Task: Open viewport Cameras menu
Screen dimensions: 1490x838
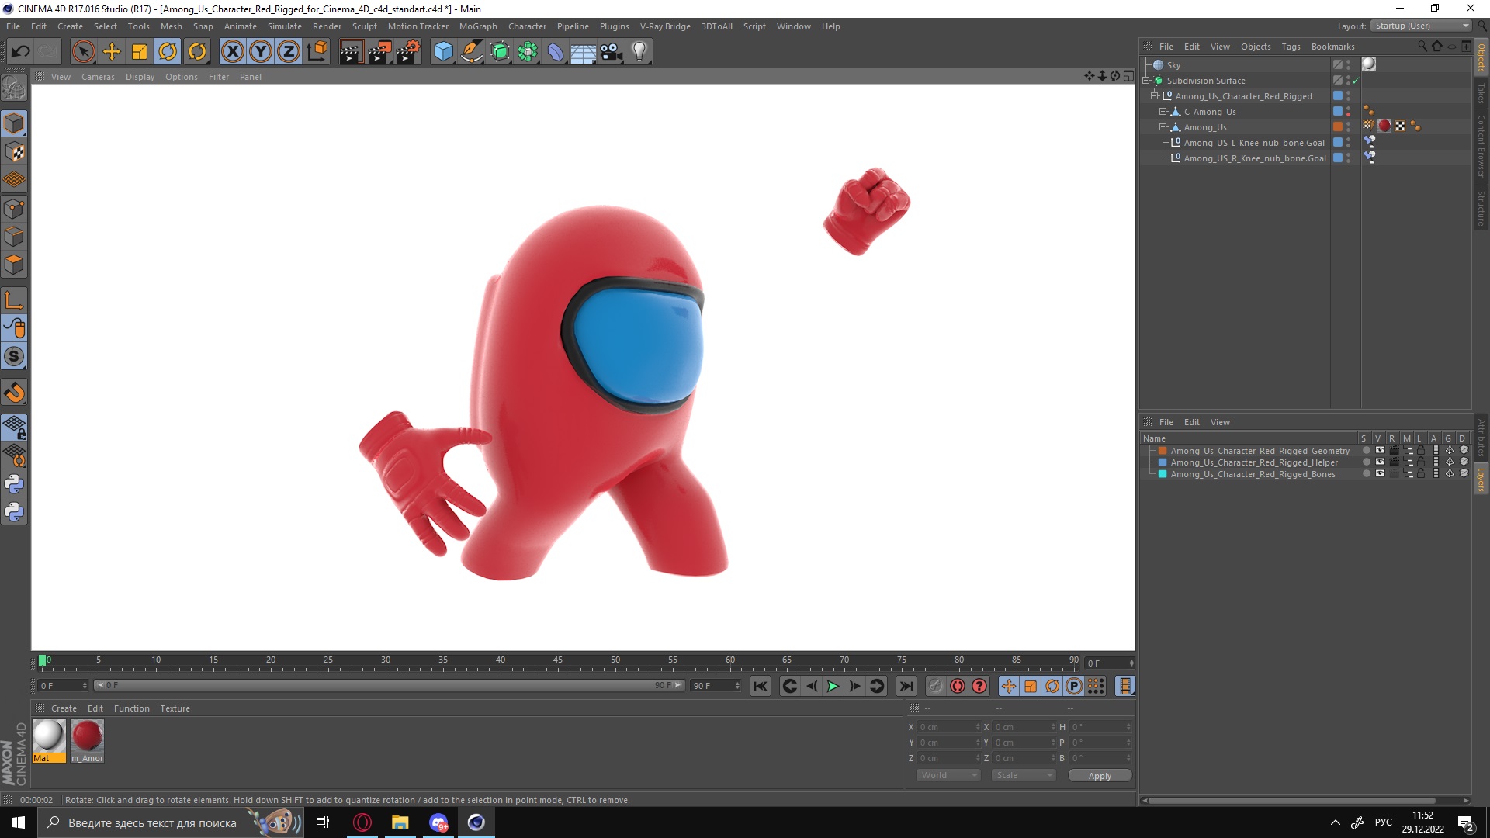Action: (98, 77)
